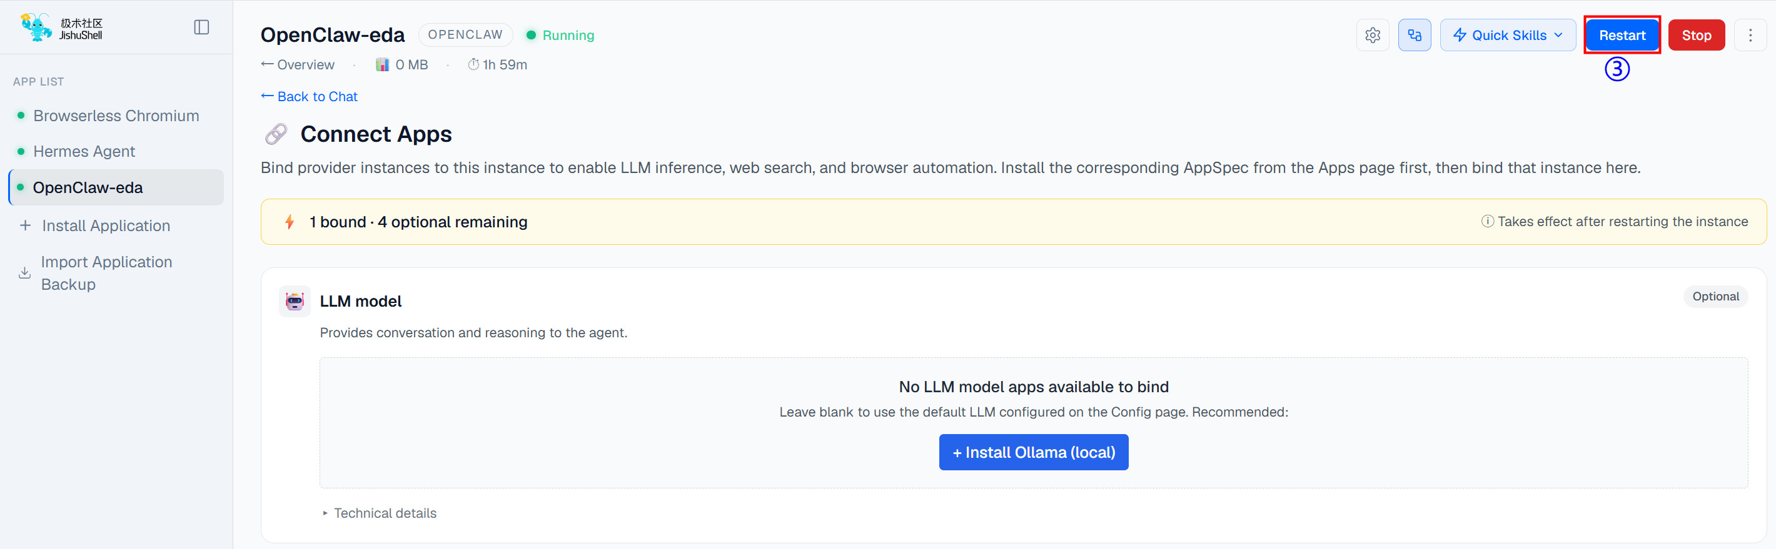Click the '1h 59m' uptime value
Viewport: 1776px width, 549px height.
coord(505,65)
